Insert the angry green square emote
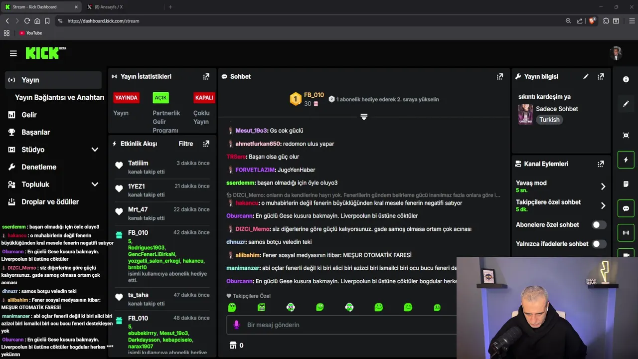638x359 pixels. (x=261, y=308)
